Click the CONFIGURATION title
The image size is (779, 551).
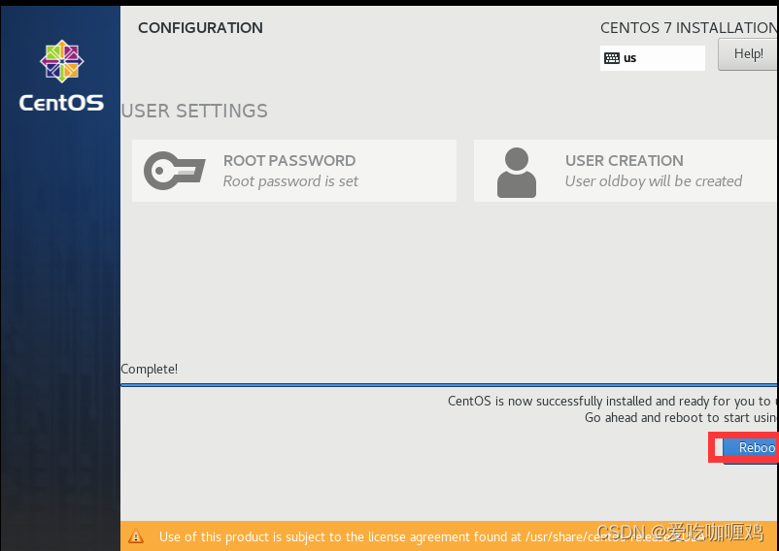click(x=200, y=28)
